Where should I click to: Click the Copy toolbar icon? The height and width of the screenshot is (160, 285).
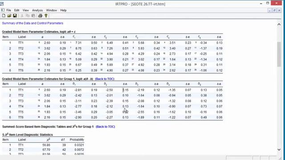(x=28, y=16)
